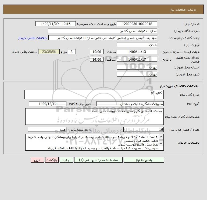Select the buyer organization field سازمان هواشناسی کشور
Screen dimensions: 207x200
point(102,31)
